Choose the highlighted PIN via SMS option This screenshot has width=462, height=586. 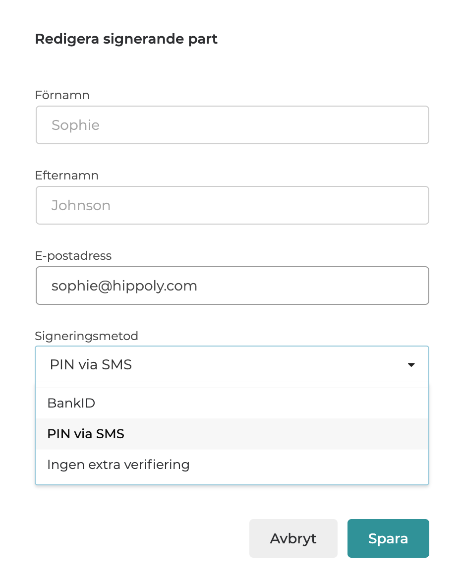click(x=231, y=434)
